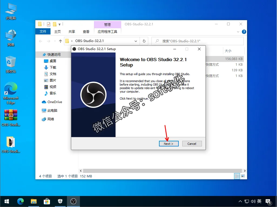This screenshot has width=277, height=207.
Task: Click the New Folder quick access icon
Action: click(55, 24)
